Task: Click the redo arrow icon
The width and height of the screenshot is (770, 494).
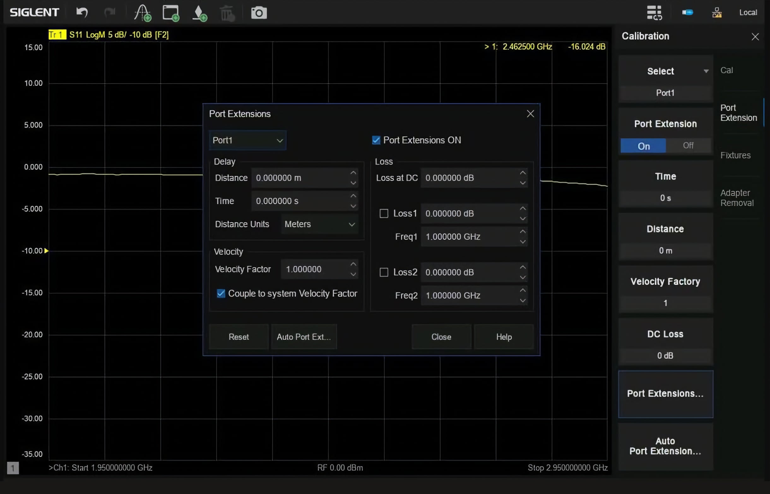Action: tap(110, 13)
